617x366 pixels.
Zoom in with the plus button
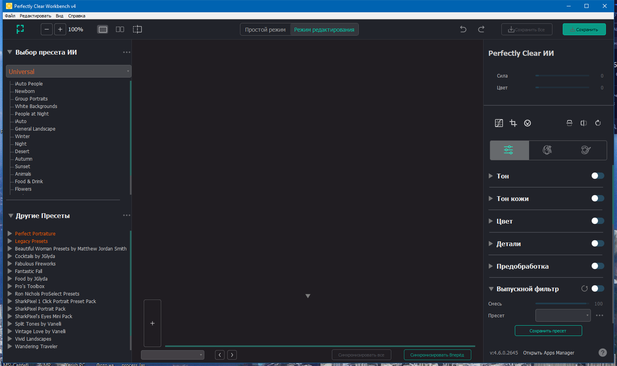[x=60, y=29]
